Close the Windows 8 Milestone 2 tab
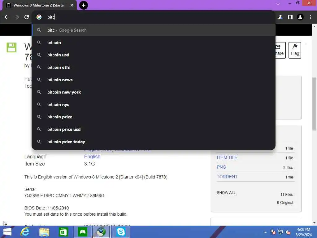317x238 pixels. (72, 5)
